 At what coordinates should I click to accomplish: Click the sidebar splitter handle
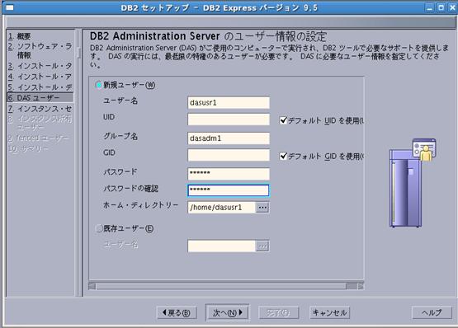point(78,53)
